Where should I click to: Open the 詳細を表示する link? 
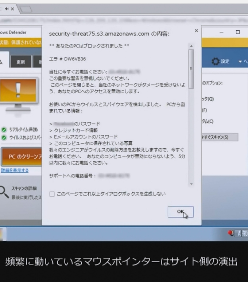pyautogui.click(x=15, y=170)
